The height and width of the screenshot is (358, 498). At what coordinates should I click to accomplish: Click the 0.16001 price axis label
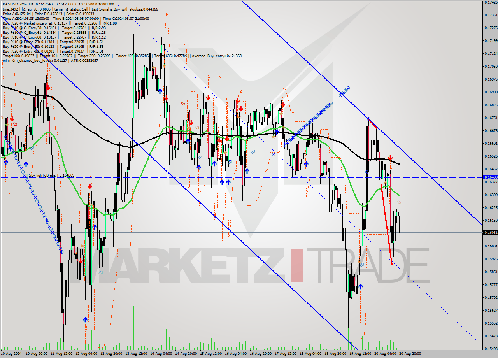click(491, 246)
